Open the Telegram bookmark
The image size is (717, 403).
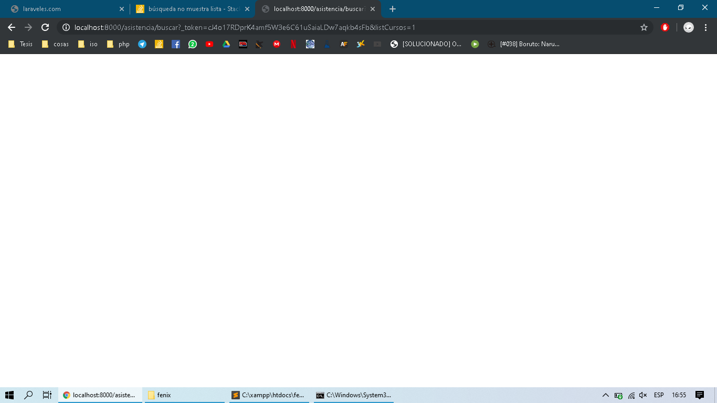pos(142,44)
